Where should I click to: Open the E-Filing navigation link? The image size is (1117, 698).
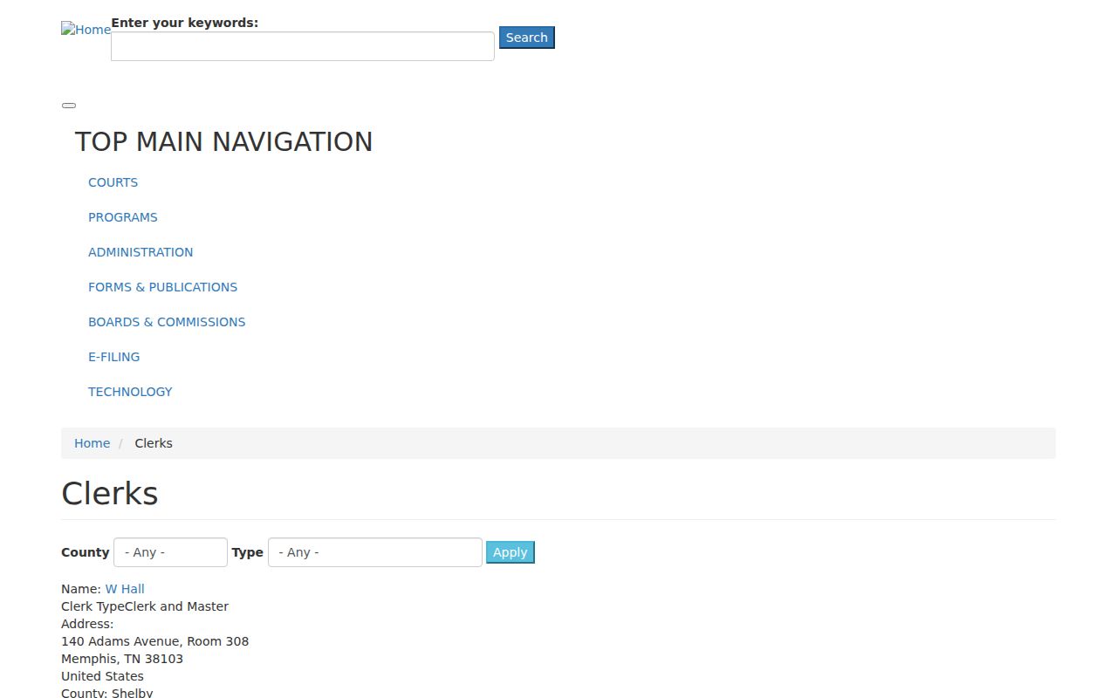click(113, 357)
